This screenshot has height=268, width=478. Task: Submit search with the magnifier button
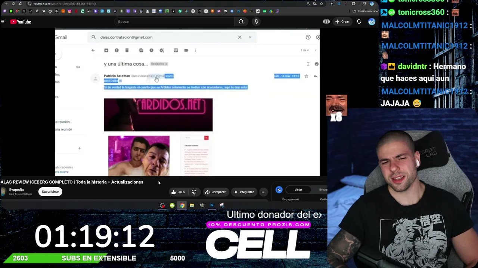point(241,22)
